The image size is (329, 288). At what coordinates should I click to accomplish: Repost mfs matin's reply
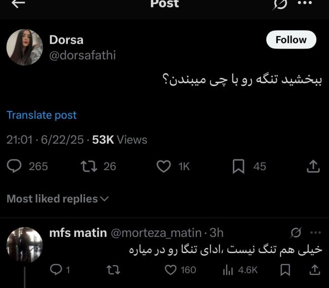pos(114,270)
